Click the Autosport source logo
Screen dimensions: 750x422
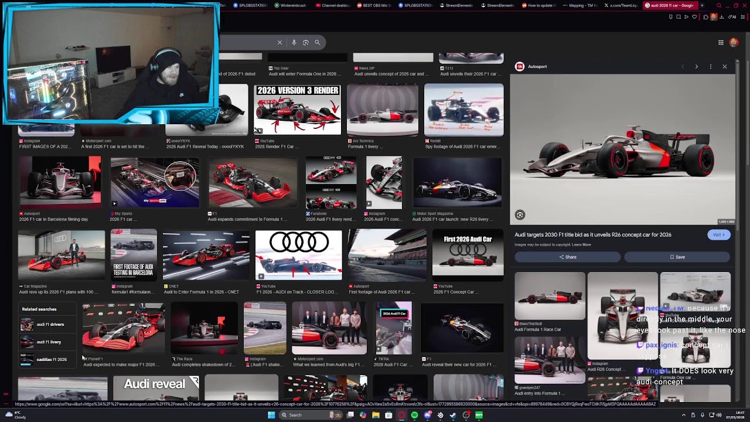(519, 66)
